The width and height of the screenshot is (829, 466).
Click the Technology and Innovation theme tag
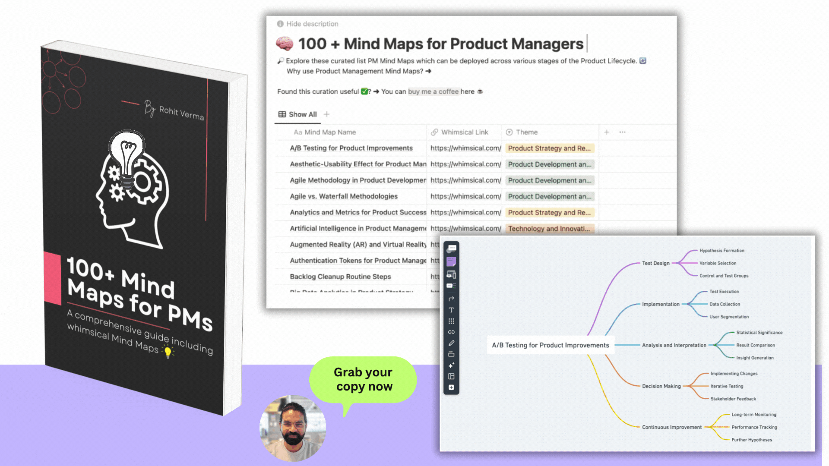pyautogui.click(x=549, y=229)
